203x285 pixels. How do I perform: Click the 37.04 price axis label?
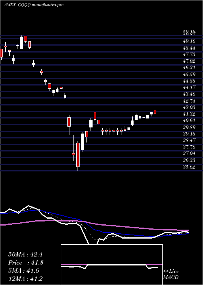coord(189,153)
